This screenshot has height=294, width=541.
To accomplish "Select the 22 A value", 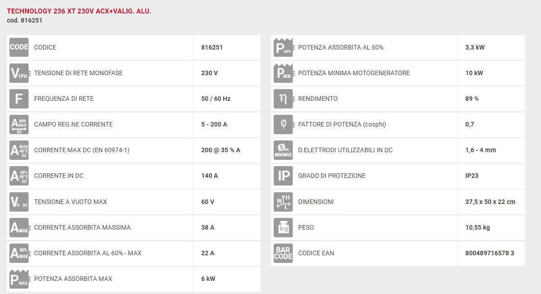I will click(207, 253).
